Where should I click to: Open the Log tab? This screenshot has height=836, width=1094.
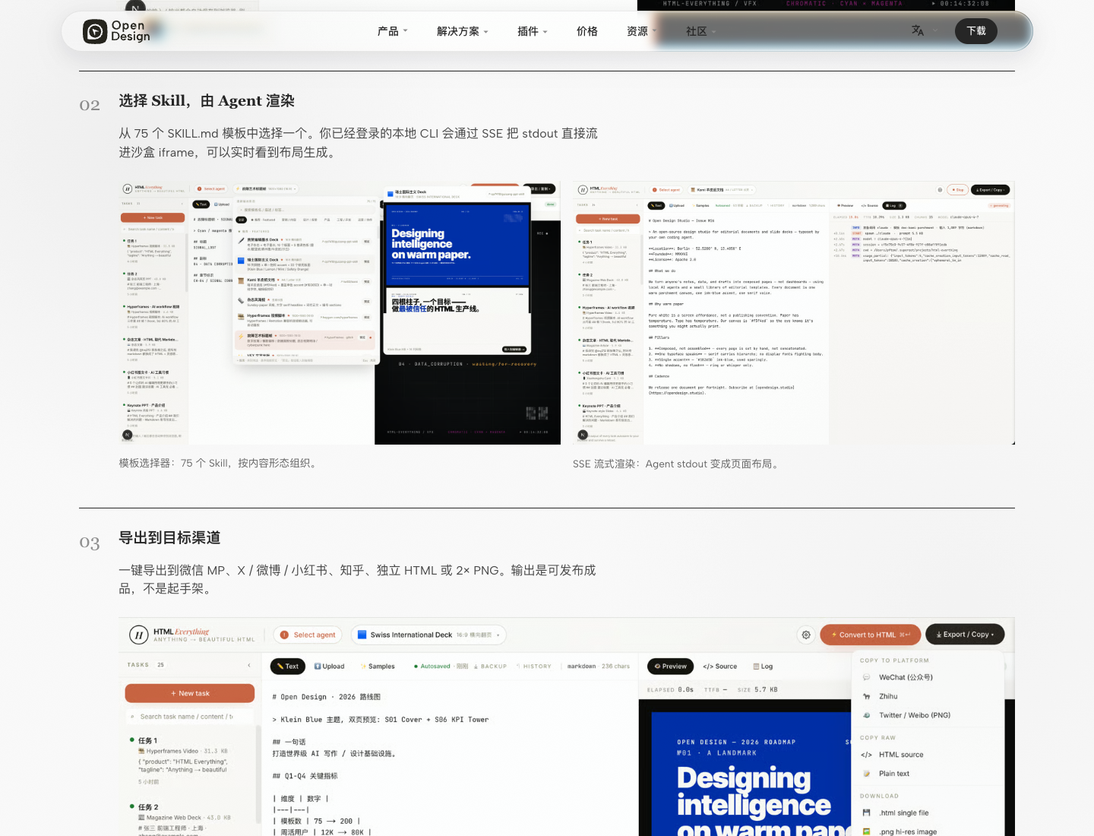coord(763,667)
